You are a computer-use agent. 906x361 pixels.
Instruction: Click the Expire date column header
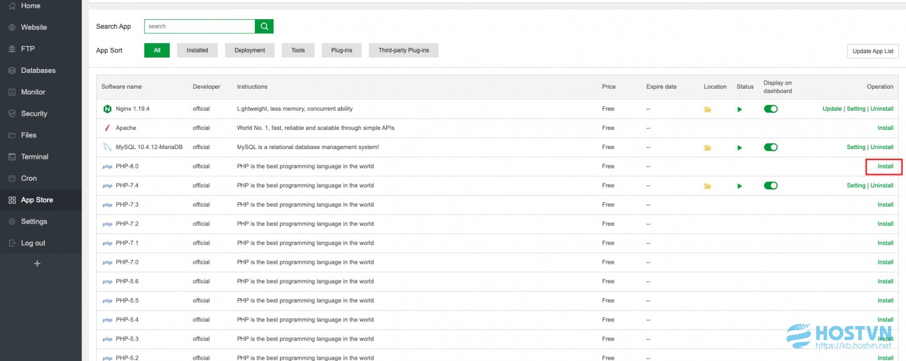661,87
